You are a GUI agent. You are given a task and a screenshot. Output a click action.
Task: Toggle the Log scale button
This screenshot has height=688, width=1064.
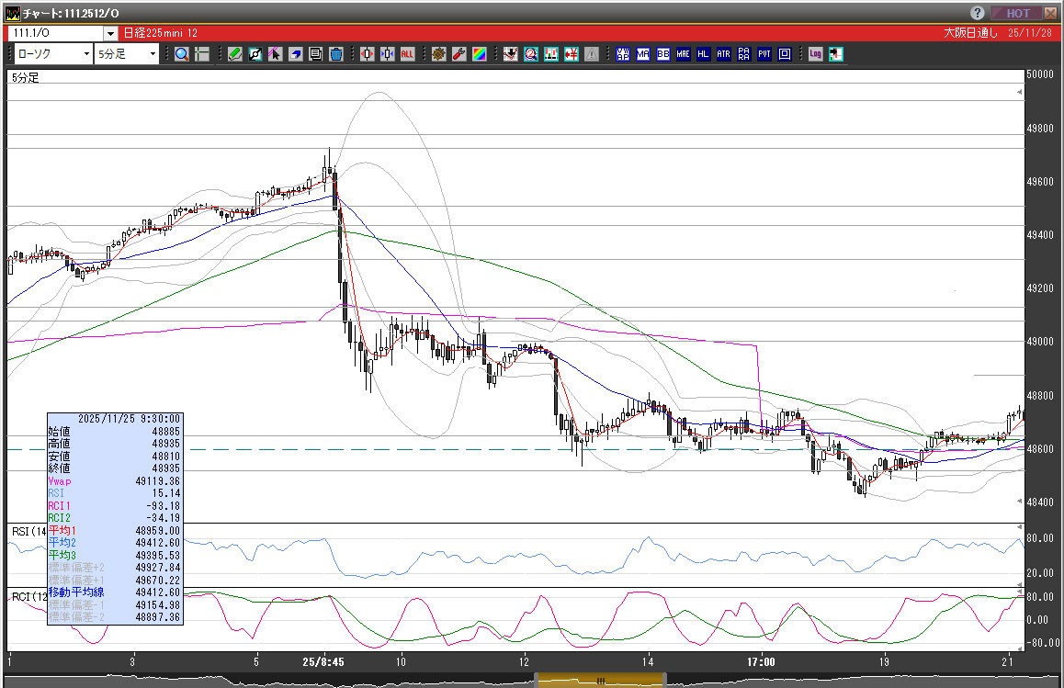coord(815,54)
